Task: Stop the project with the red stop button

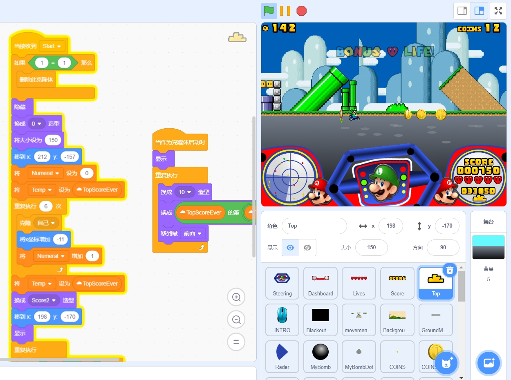Action: tap(302, 11)
